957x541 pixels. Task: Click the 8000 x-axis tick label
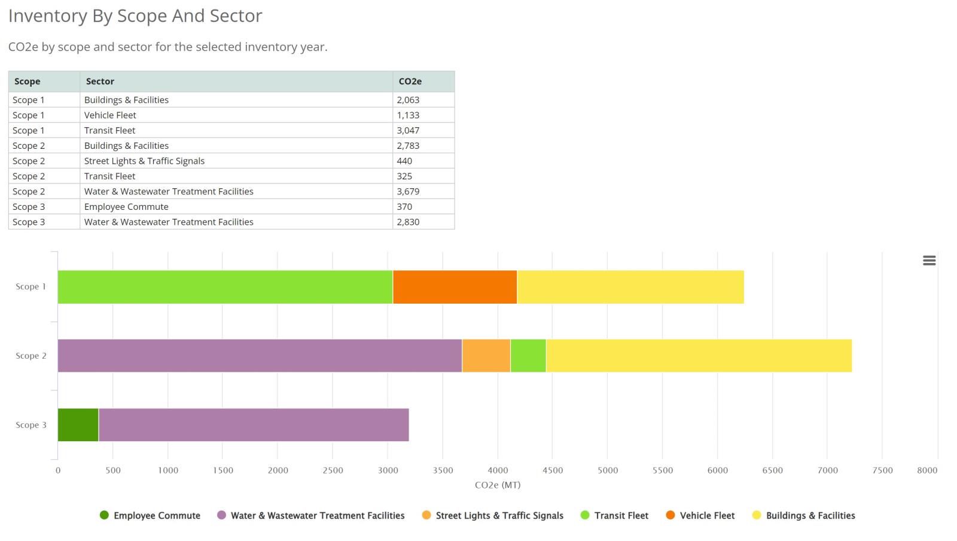927,470
